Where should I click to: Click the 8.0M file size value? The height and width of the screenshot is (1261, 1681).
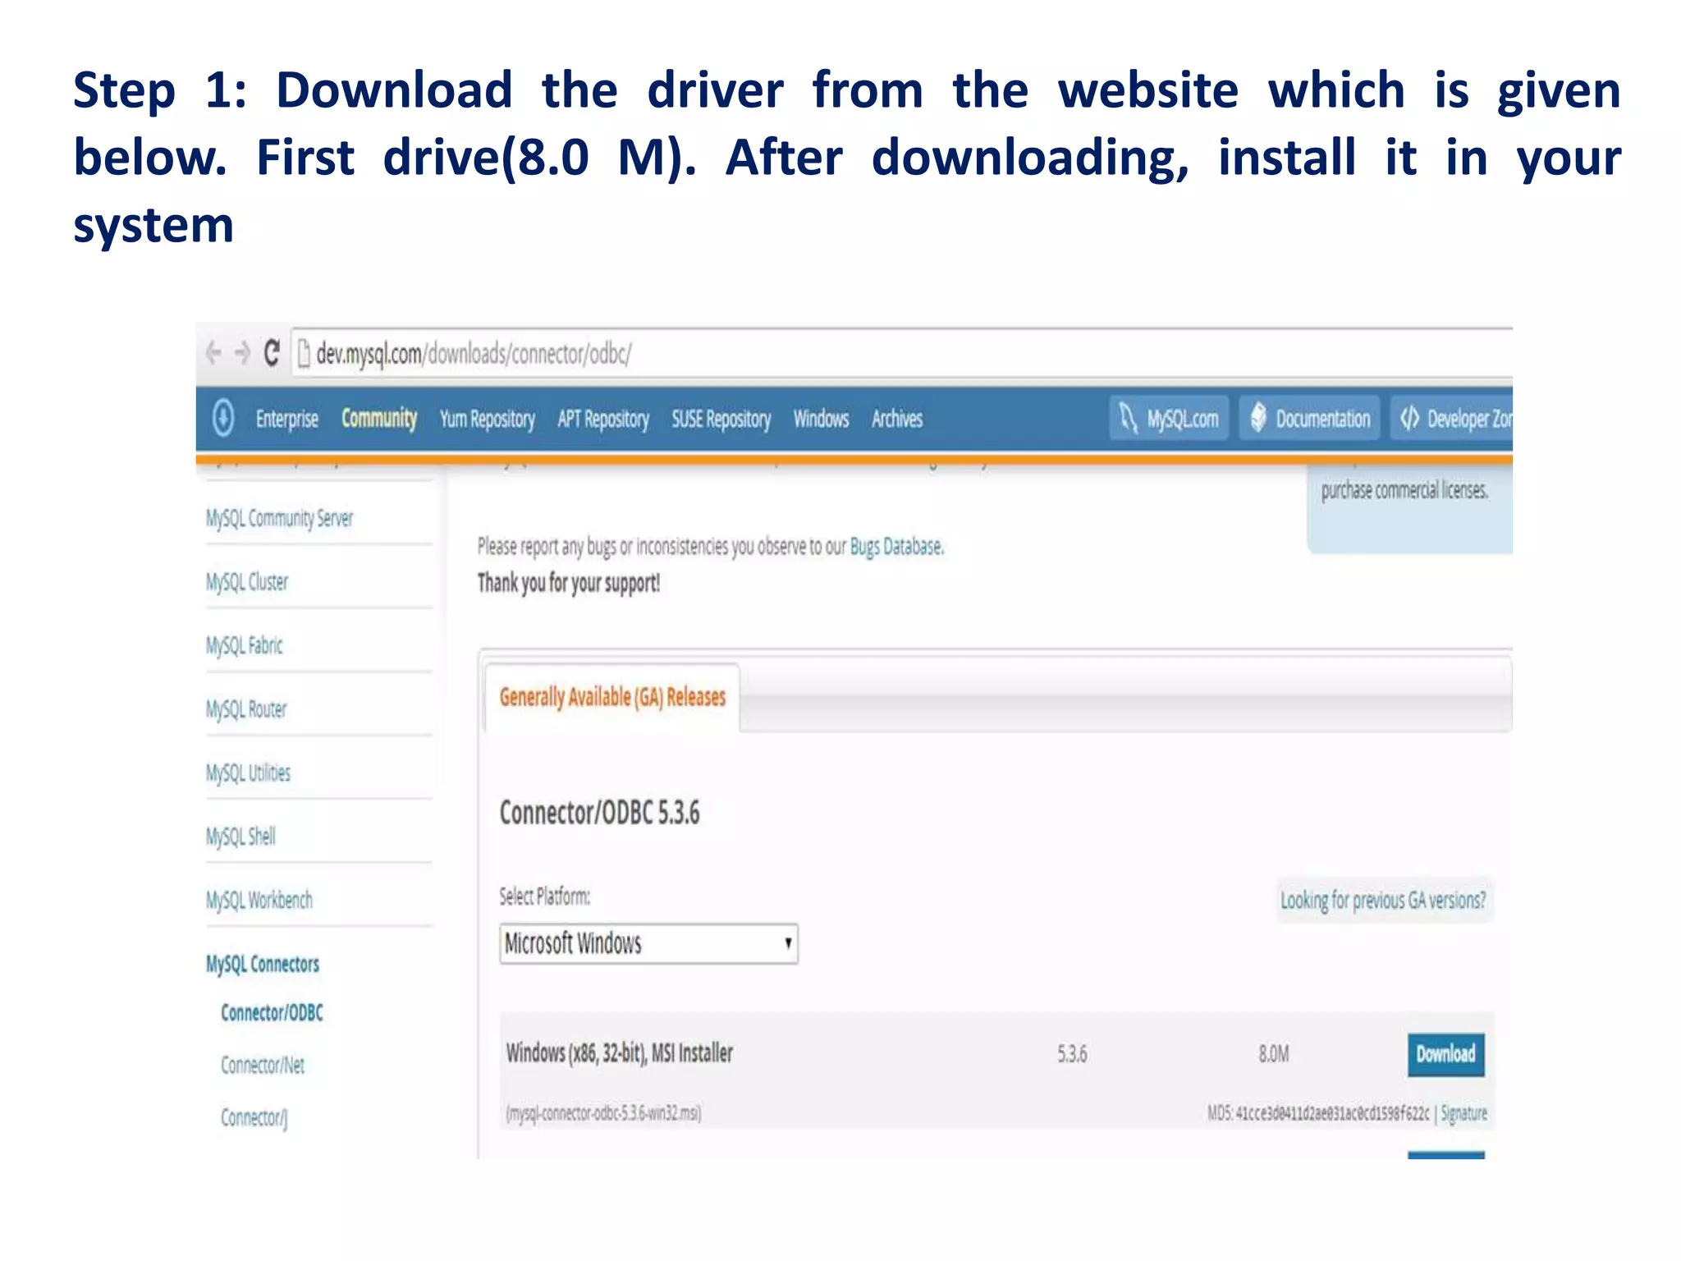(1274, 1053)
